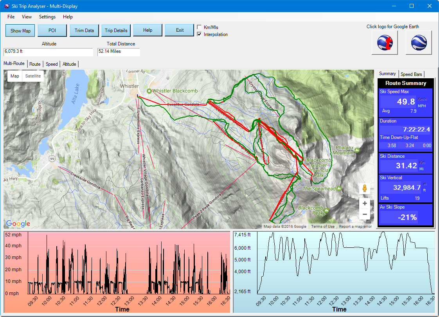Image resolution: width=439 pixels, height=317 pixels.
Task: Expand the Settings menu
Action: click(47, 17)
